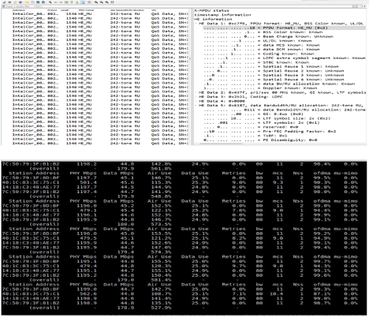369x317 pixels.
Task: Expand the HE Data 2 tree node
Action: [x=196, y=92]
